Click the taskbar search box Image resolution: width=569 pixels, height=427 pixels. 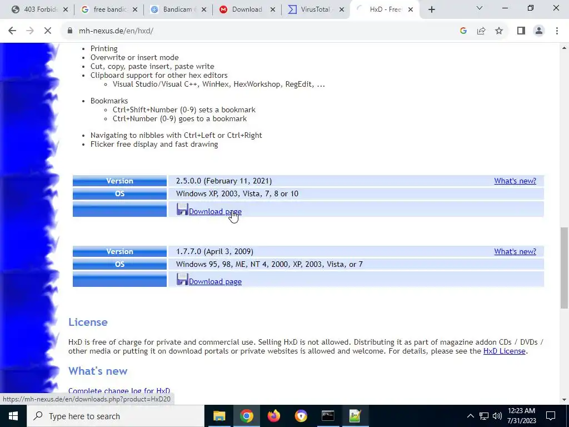tap(116, 416)
